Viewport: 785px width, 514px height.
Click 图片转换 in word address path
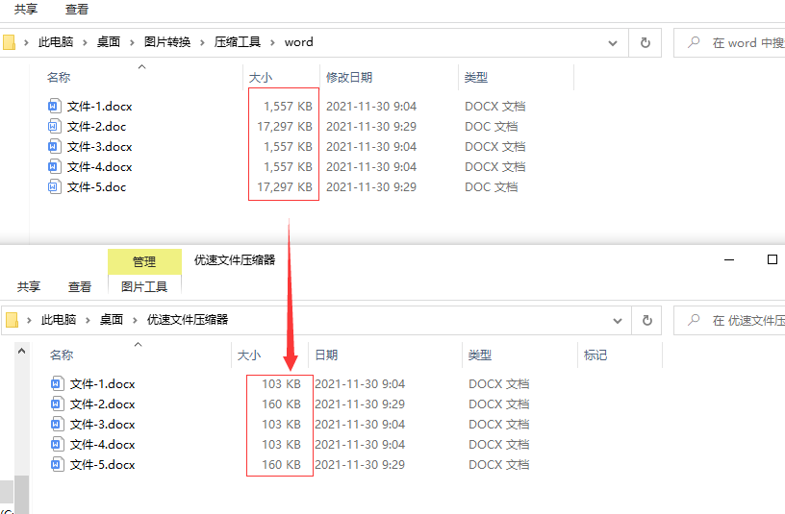[167, 42]
